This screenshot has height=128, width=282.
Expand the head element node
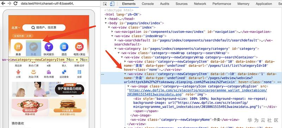pyautogui.click(x=106, y=19)
